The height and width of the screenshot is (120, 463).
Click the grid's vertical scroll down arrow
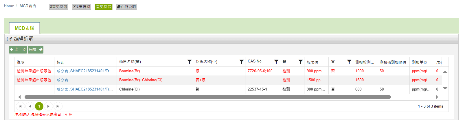[445, 88]
